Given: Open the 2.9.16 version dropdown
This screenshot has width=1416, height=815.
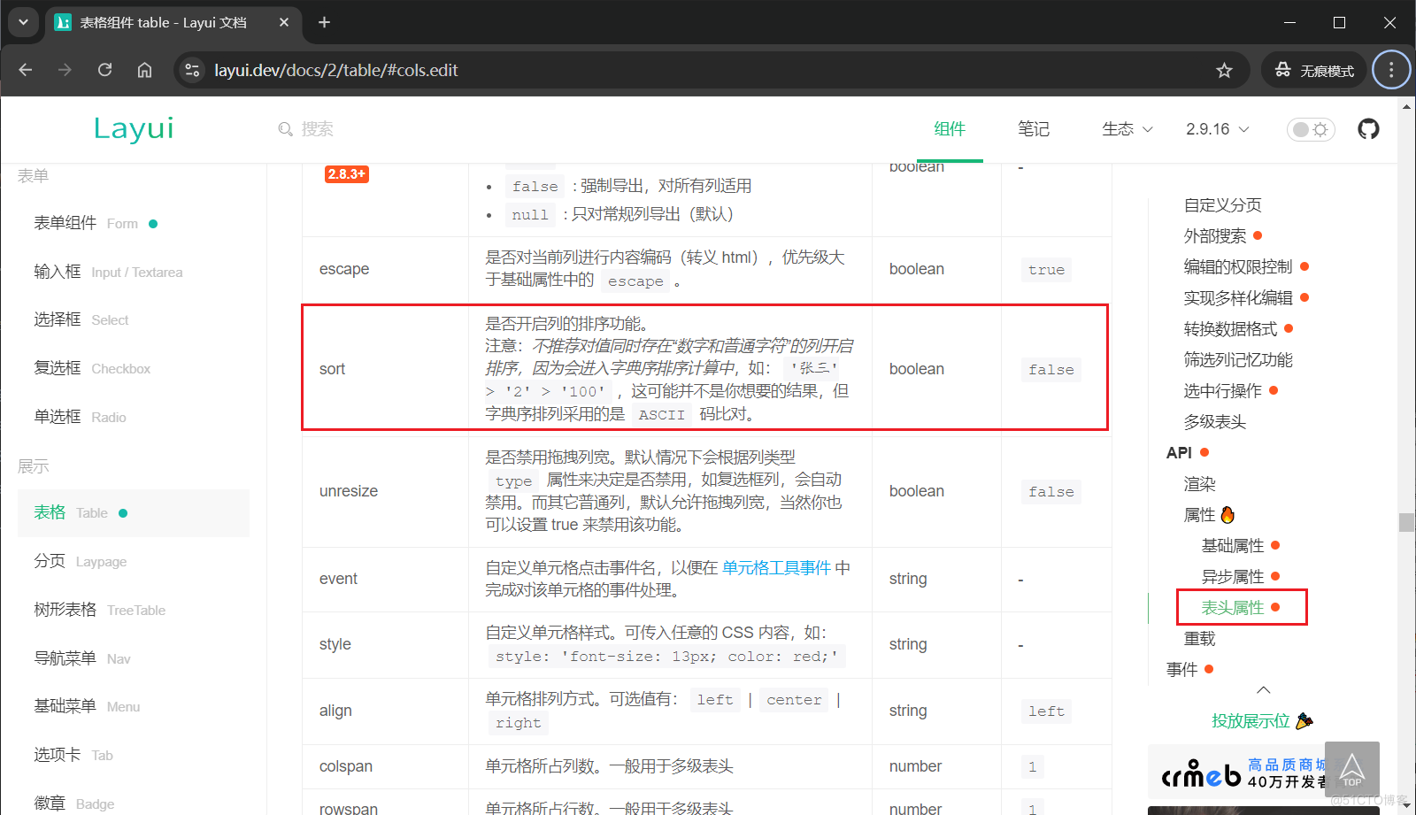Looking at the screenshot, I should click(x=1217, y=129).
